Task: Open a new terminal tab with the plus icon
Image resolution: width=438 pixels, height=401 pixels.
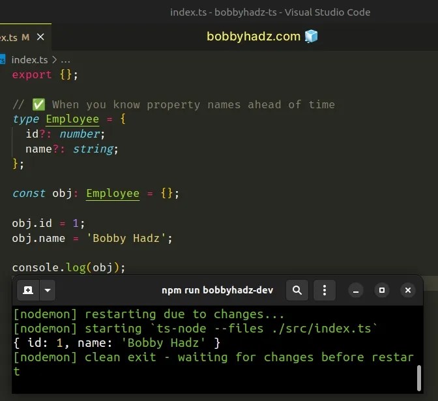Action: point(28,290)
